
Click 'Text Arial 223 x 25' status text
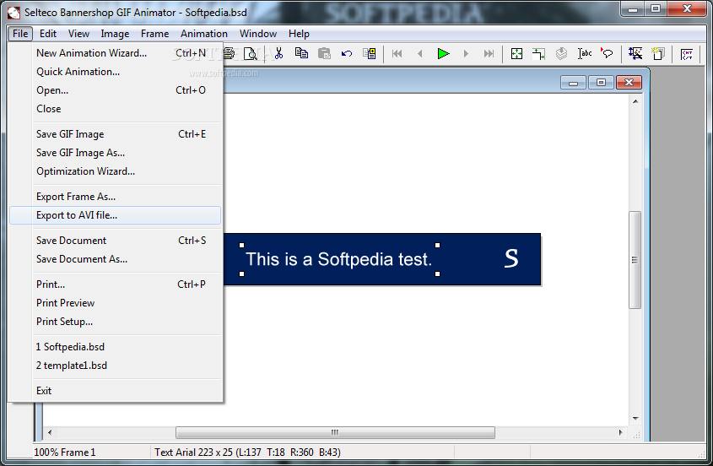click(193, 452)
